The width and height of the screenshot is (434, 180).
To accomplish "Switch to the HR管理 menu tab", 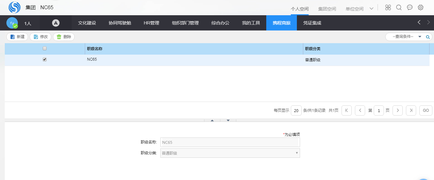I will 151,23.
